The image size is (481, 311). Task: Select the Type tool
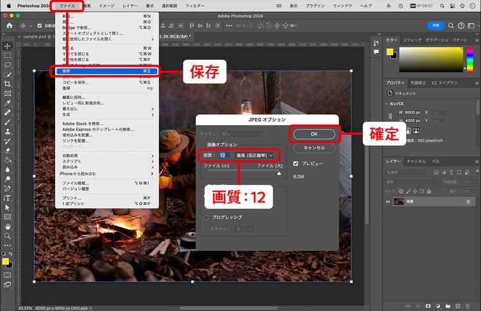click(7, 198)
